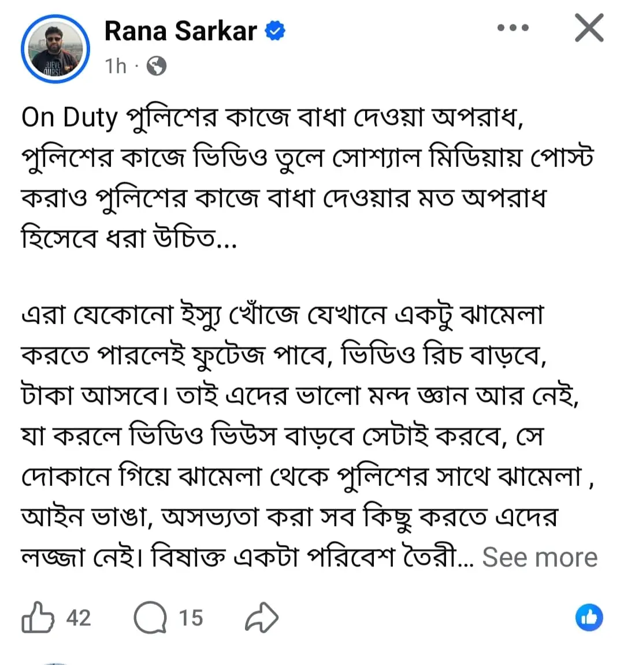
Task: View the 15 comments count
Action: [191, 618]
